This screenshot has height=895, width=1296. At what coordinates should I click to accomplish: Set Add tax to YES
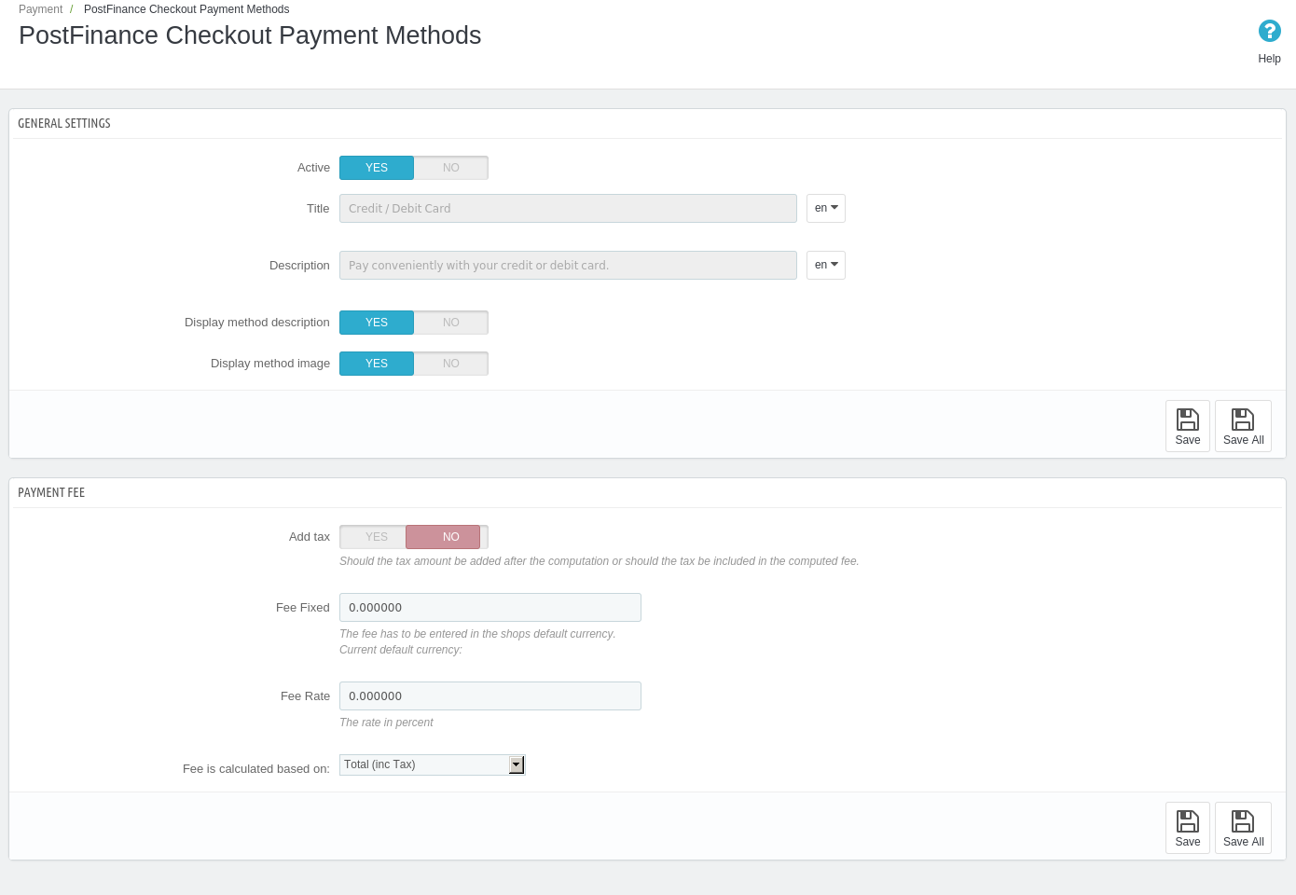pos(375,537)
